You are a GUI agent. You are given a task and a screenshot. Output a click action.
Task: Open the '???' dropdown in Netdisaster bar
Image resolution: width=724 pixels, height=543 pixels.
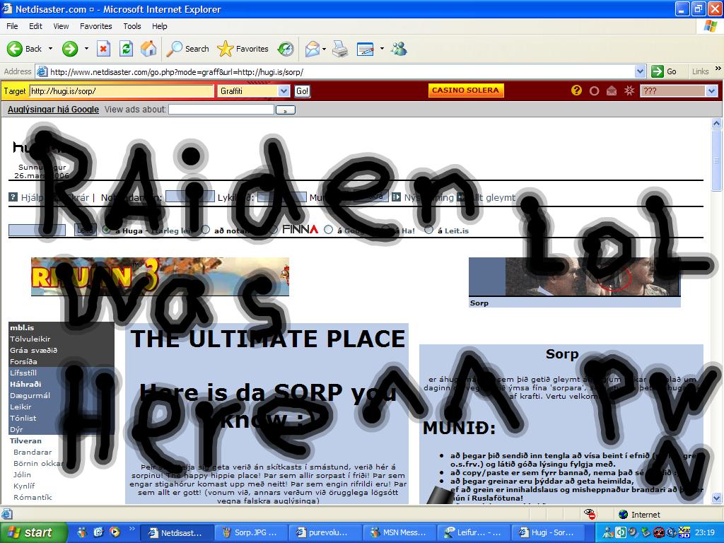pyautogui.click(x=711, y=91)
